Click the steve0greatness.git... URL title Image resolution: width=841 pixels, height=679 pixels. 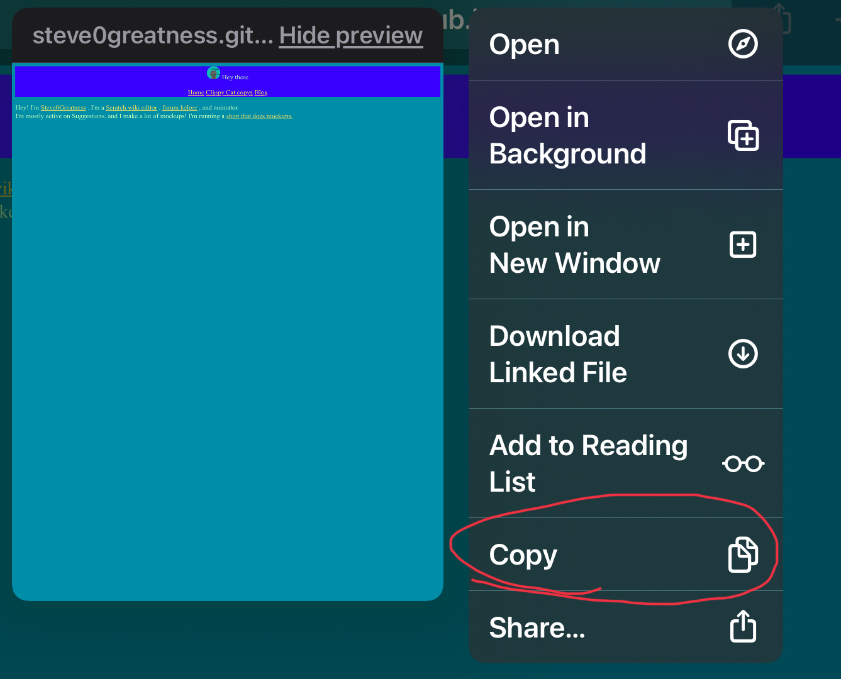click(152, 36)
